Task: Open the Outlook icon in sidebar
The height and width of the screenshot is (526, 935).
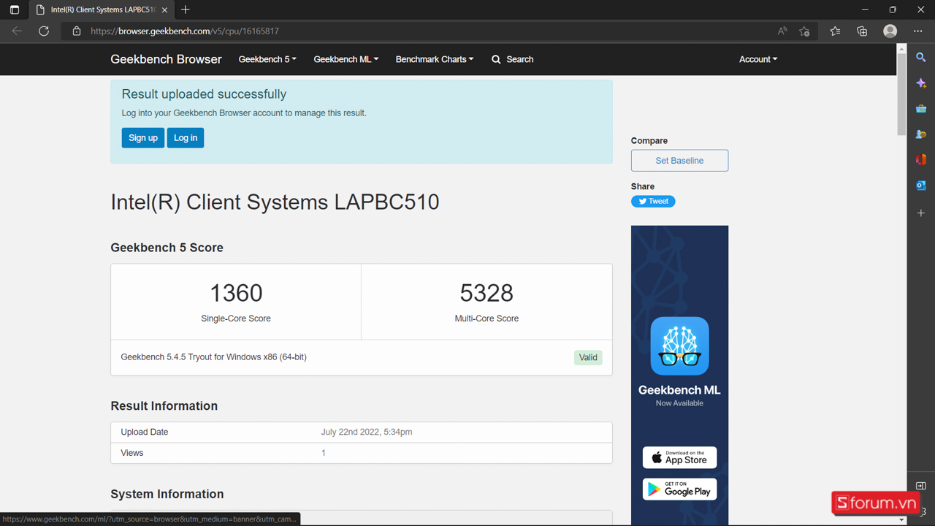Action: (x=921, y=186)
